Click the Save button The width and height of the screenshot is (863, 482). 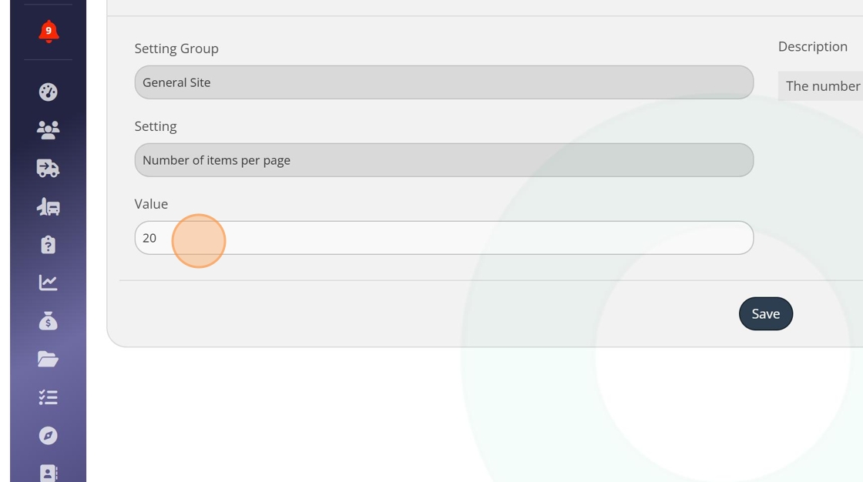[x=765, y=313]
